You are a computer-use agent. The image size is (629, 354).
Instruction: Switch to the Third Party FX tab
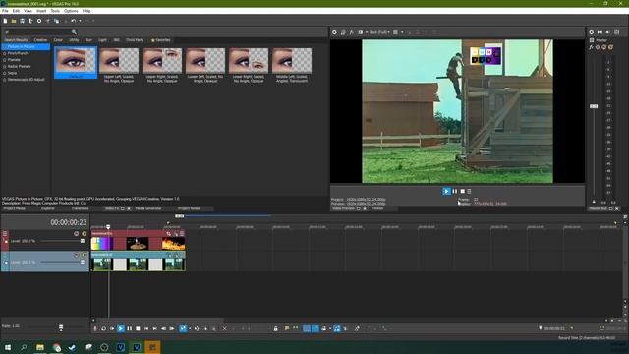tap(135, 40)
